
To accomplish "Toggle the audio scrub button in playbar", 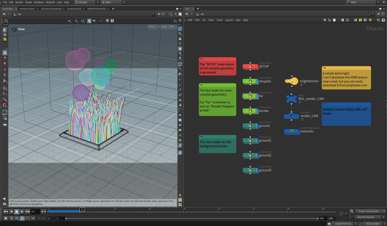I will click(x=11, y=218).
